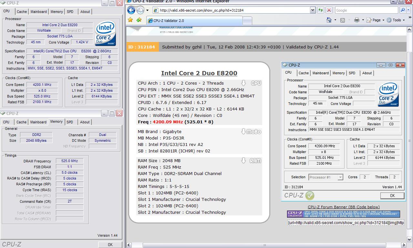The image size is (413, 248).
Task: Click OK in the CPU-Z Memory window
Action: pos(110,245)
